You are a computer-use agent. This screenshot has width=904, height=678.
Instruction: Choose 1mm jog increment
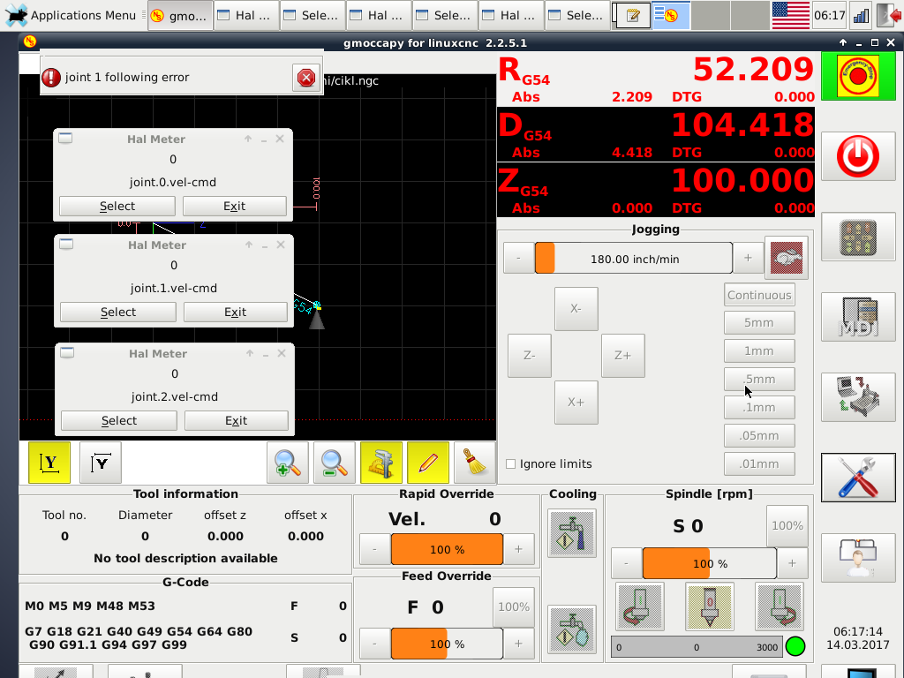(x=759, y=351)
